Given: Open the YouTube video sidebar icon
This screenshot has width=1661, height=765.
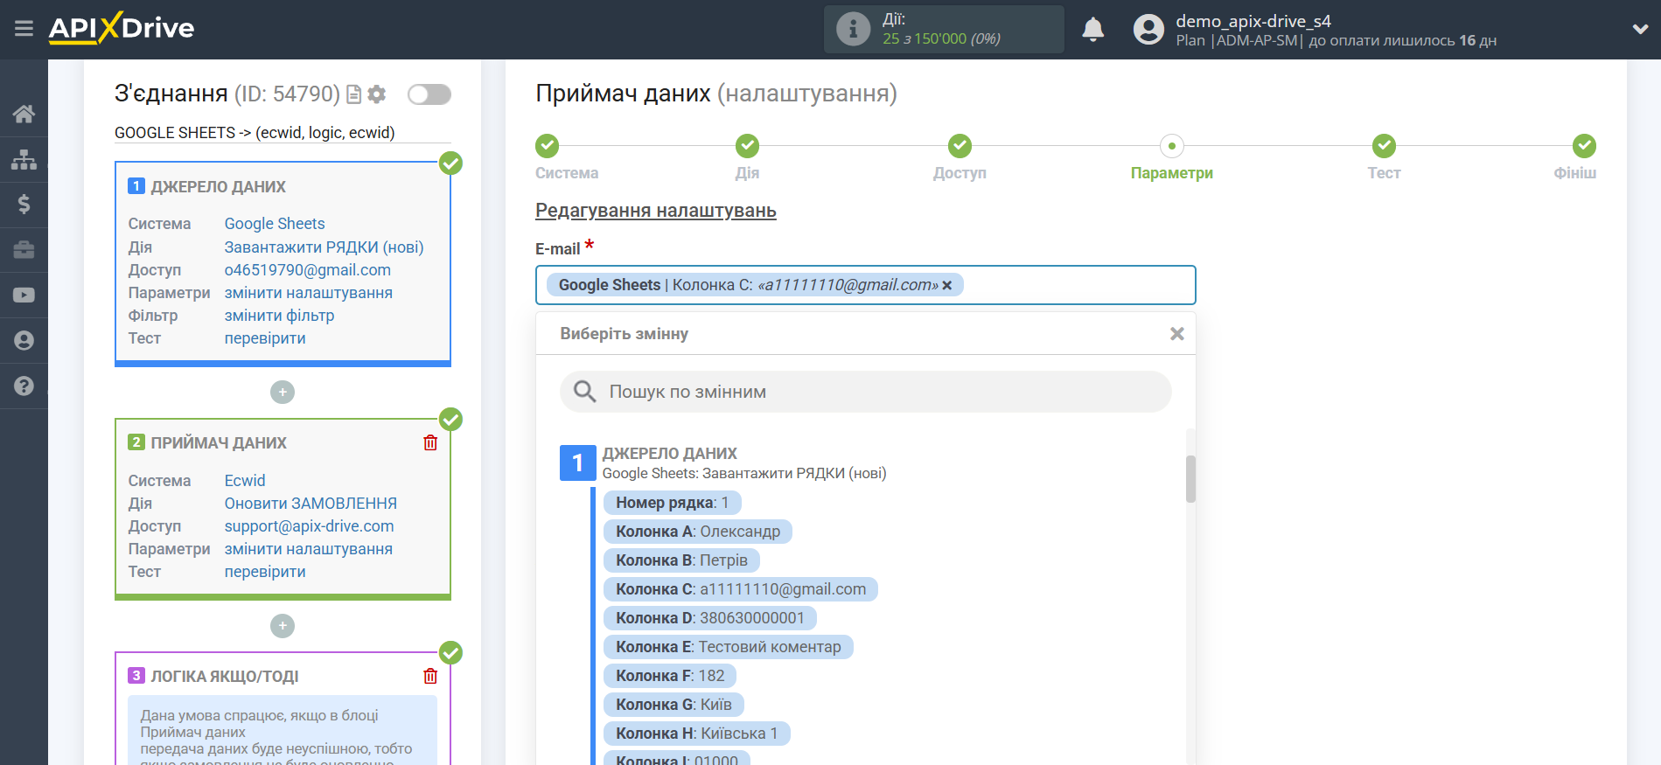Looking at the screenshot, I should 24,296.
